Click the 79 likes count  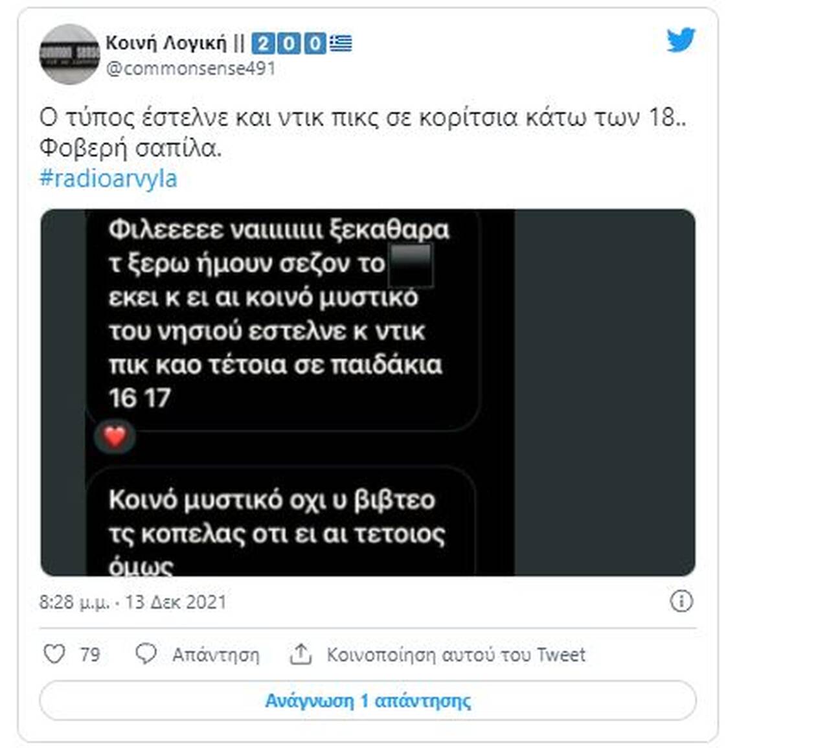click(x=90, y=655)
